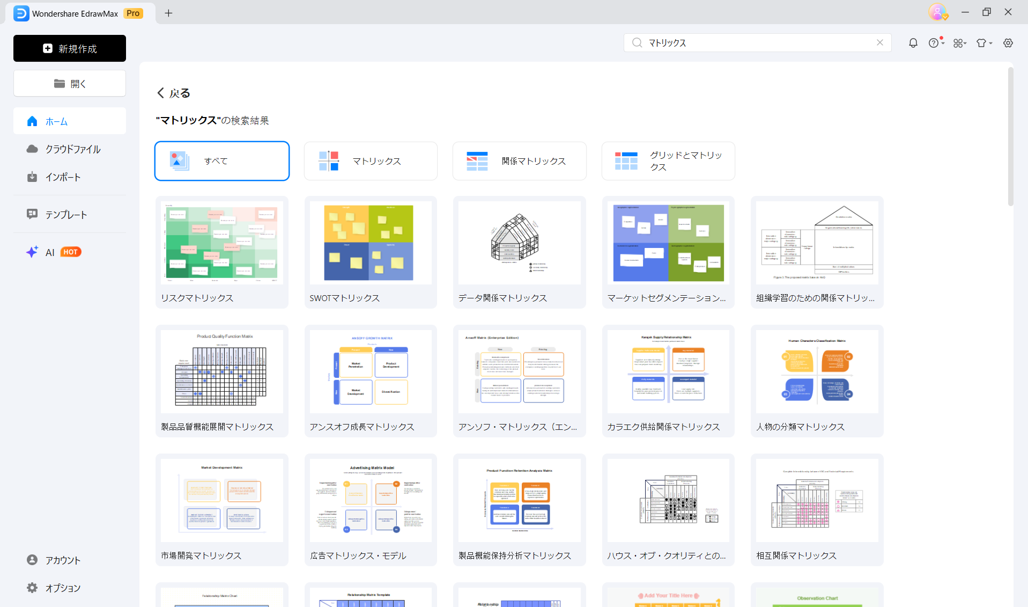Click the 開く button
The width and height of the screenshot is (1028, 607).
pyautogui.click(x=70, y=84)
